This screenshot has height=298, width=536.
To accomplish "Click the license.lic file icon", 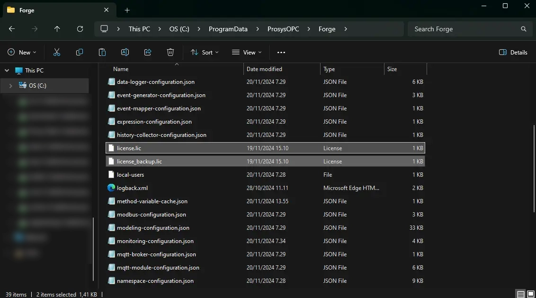I will pos(111,148).
